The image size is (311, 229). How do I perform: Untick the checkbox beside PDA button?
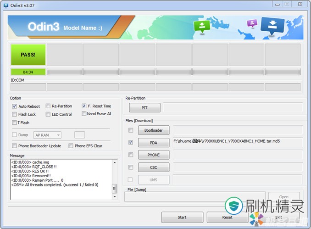coord(131,142)
